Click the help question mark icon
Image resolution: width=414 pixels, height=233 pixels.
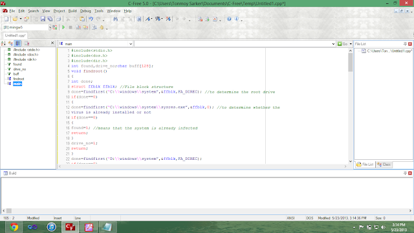coord(229,19)
